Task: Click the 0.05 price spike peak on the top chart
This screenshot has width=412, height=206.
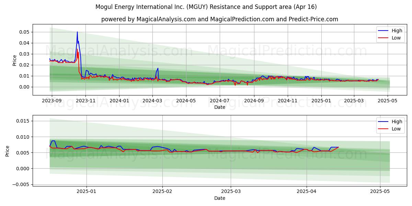Action: point(77,32)
